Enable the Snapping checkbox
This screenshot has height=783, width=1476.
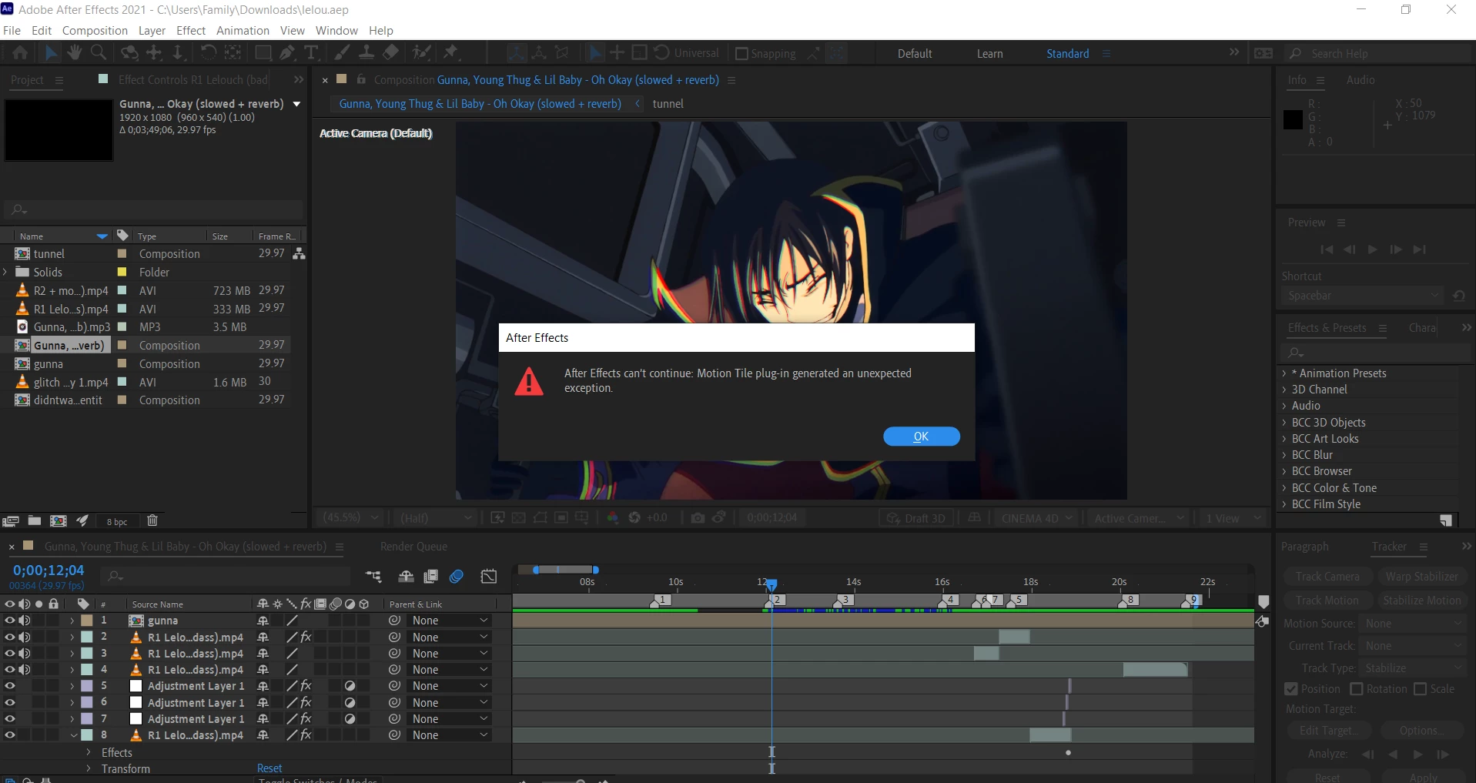coord(741,53)
